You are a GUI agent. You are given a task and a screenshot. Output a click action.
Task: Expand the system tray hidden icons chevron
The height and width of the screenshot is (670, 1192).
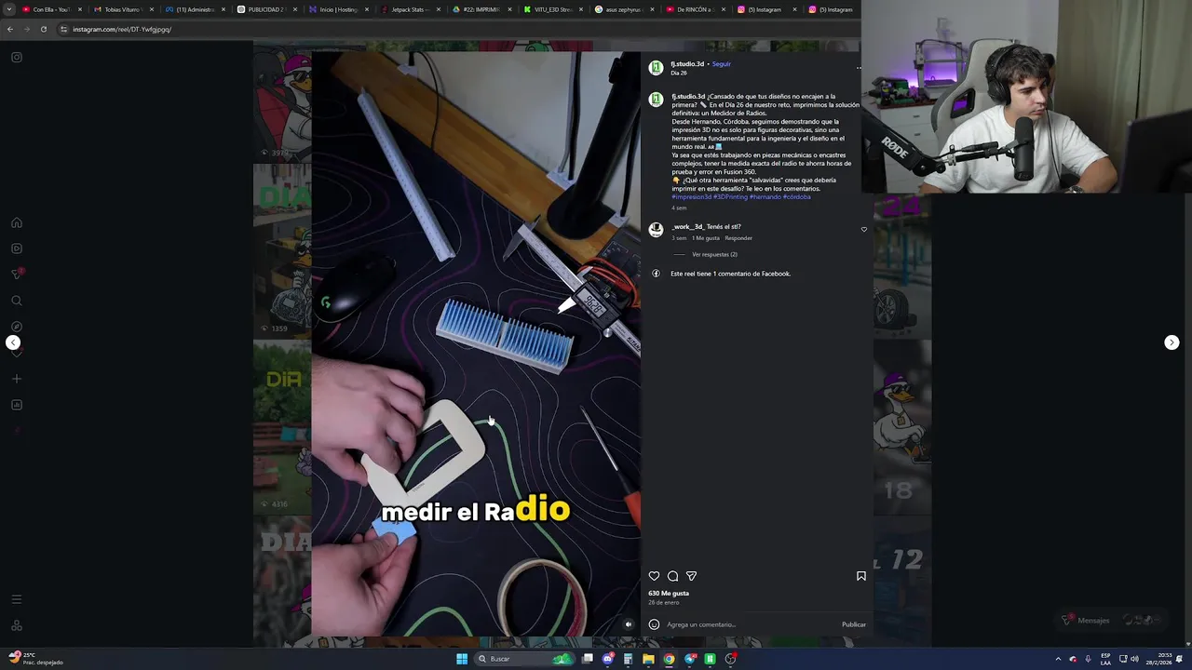pyautogui.click(x=1058, y=659)
